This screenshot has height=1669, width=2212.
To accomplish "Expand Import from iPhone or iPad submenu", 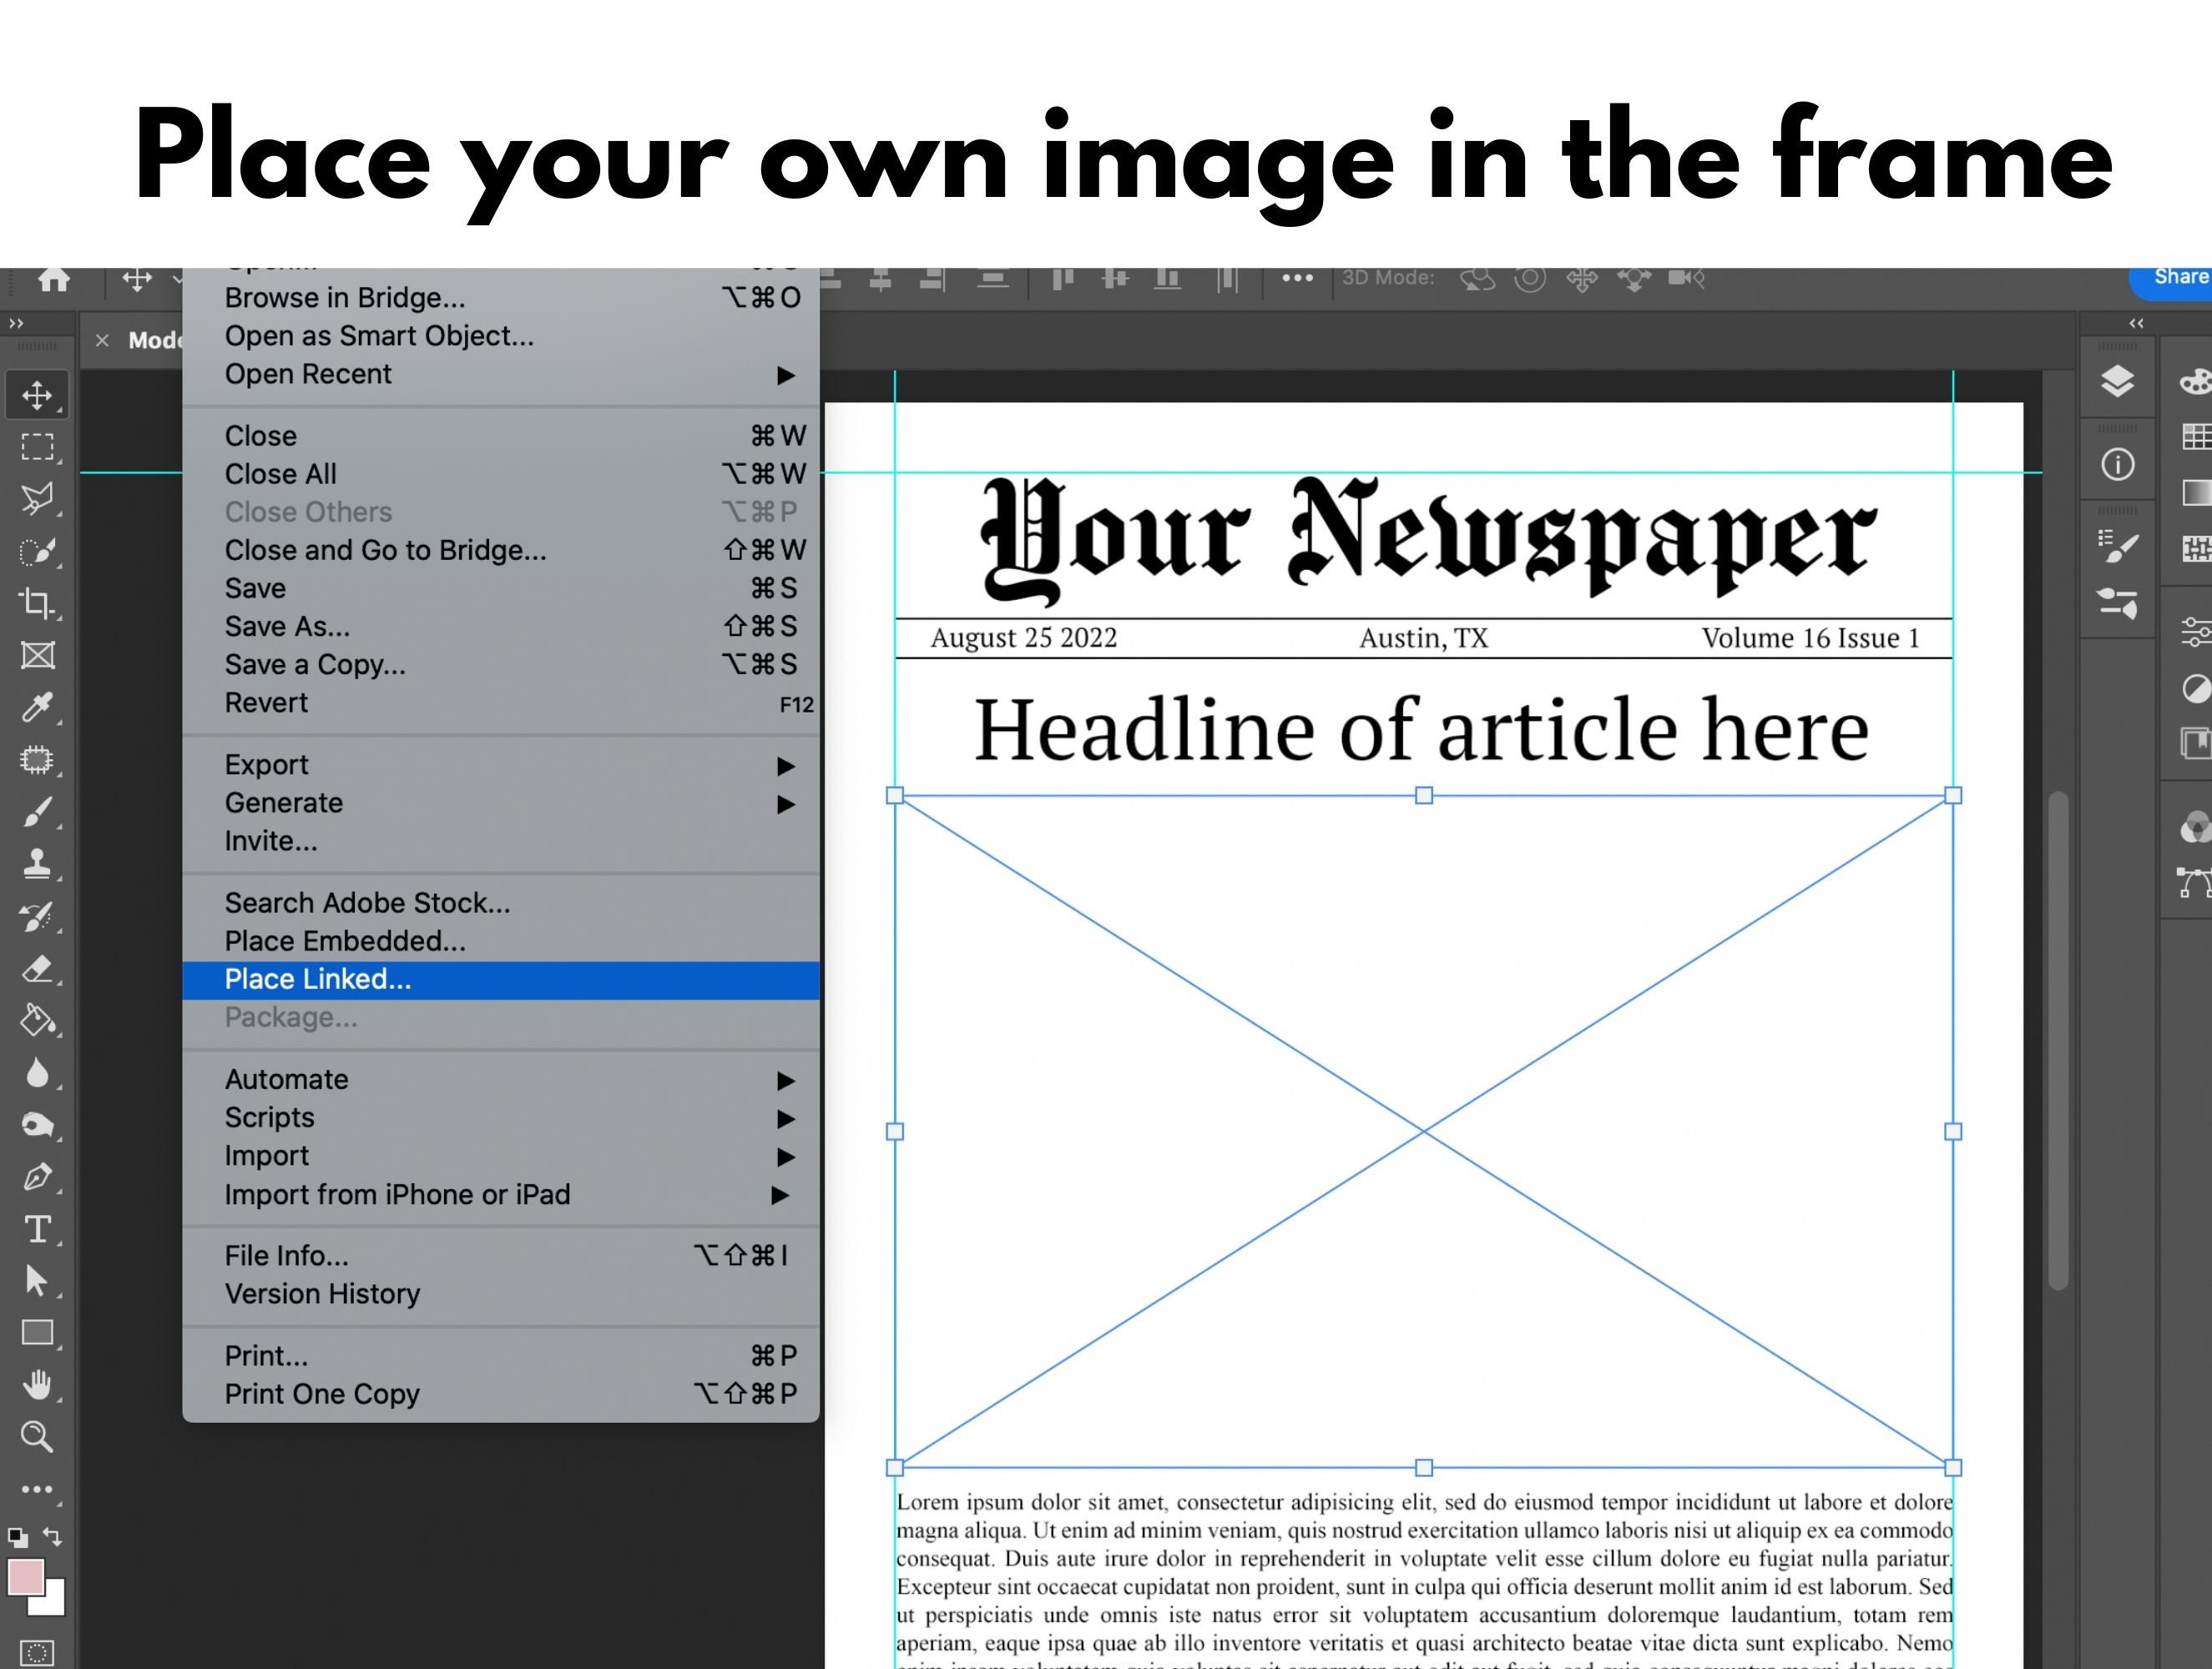I will (x=501, y=1195).
